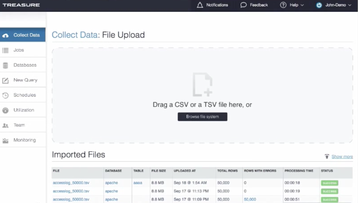
Task: Click the 00:00:19 processing time cell
Action: tap(292, 191)
